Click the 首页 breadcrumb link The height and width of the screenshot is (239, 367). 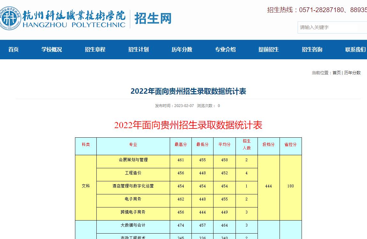click(x=336, y=73)
